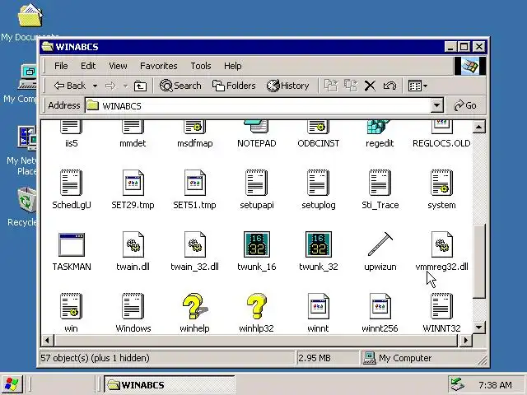Viewport: 527px width, 395px height.
Task: Open the File menu
Action: tap(61, 66)
